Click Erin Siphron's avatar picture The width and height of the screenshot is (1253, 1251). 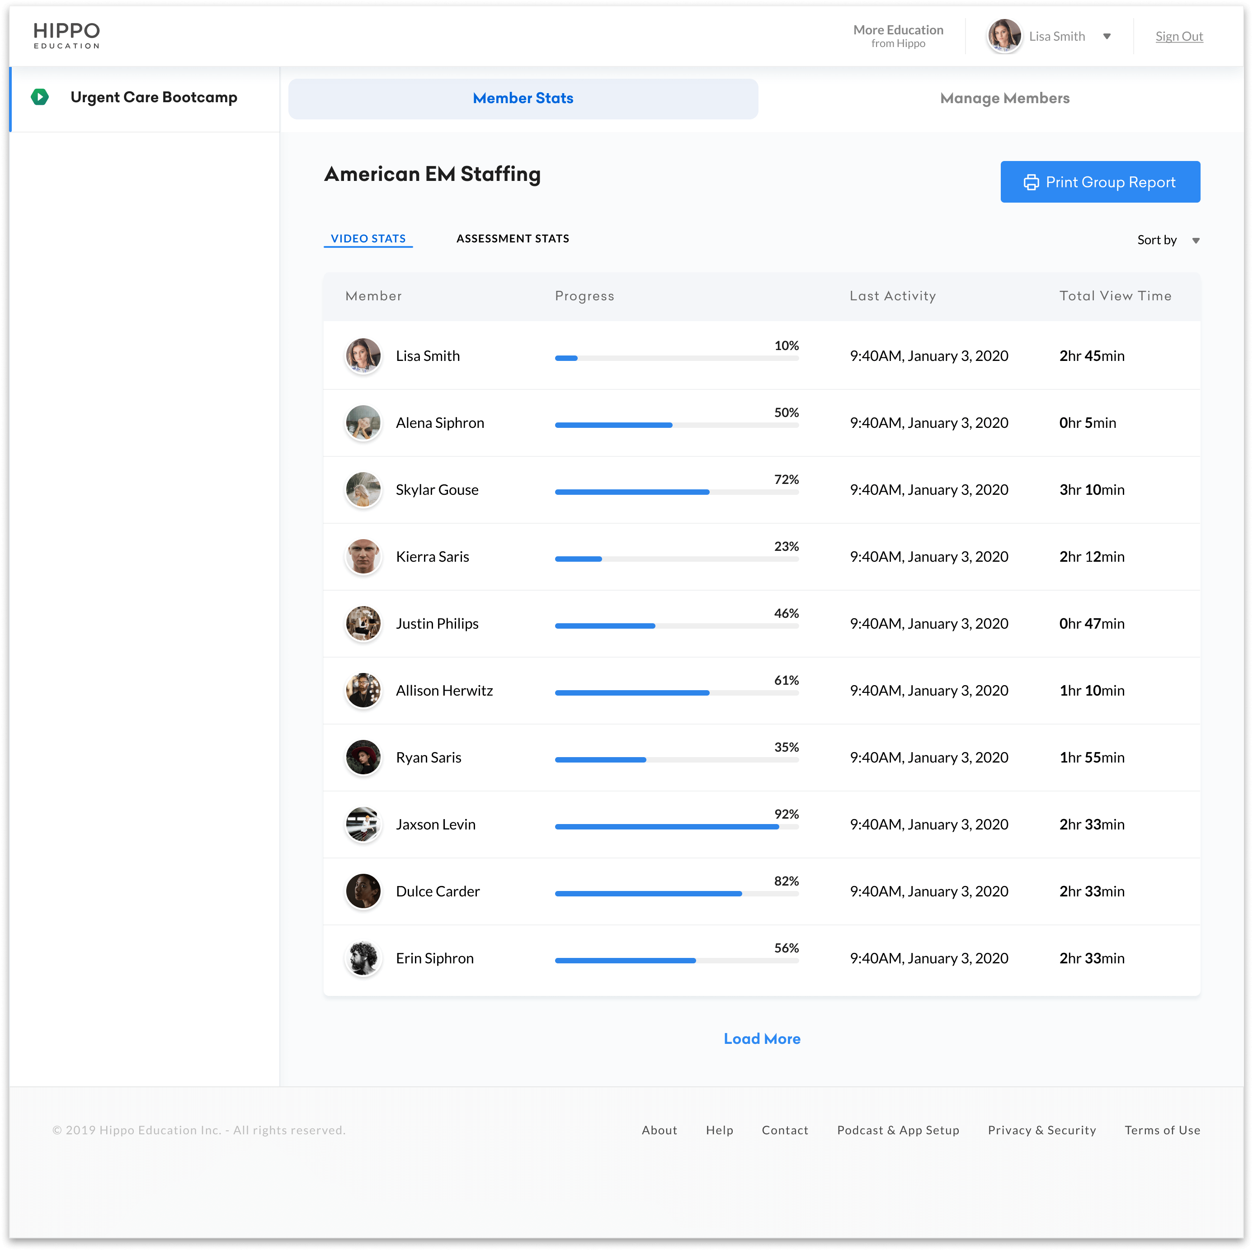click(363, 958)
